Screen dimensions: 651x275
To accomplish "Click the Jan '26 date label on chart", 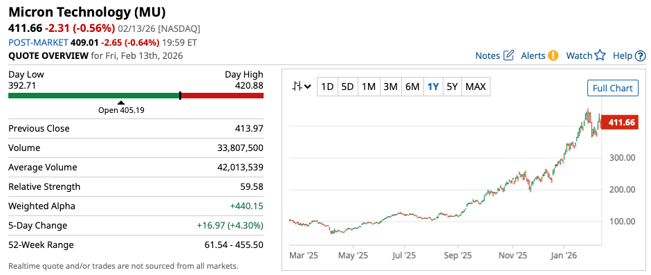I will pos(565,256).
